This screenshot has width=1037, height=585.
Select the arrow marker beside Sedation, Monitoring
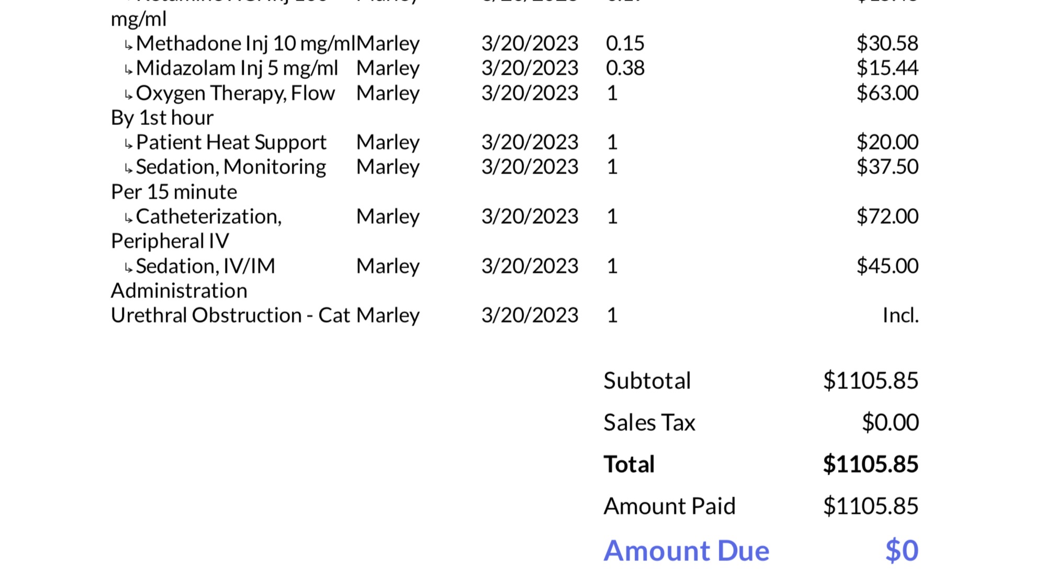128,169
